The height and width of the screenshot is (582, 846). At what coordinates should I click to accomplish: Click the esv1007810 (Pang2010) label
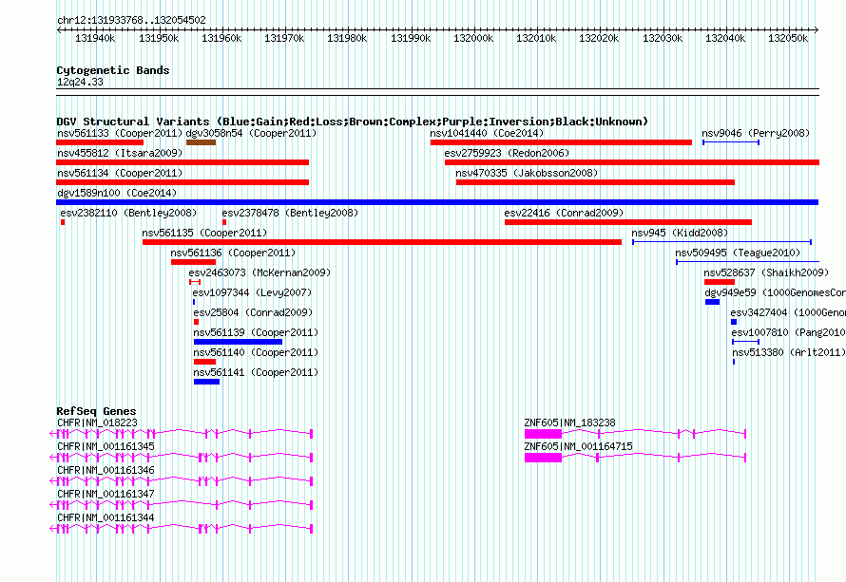(x=788, y=332)
